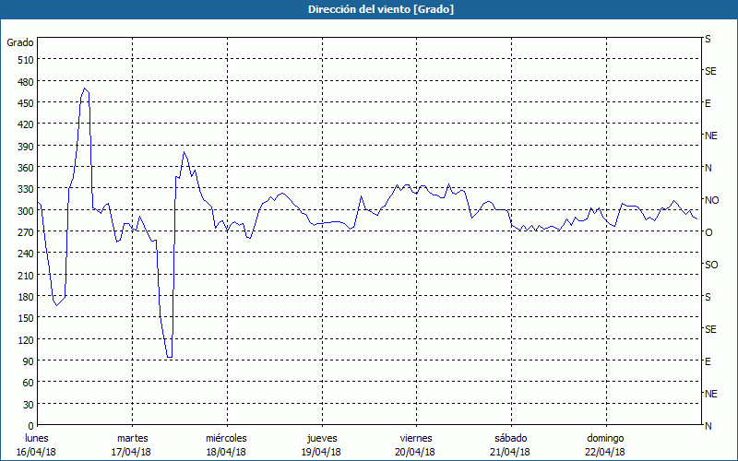738x461 pixels.
Task: Click the 270 tick label on the left axis
Action: click(x=23, y=232)
